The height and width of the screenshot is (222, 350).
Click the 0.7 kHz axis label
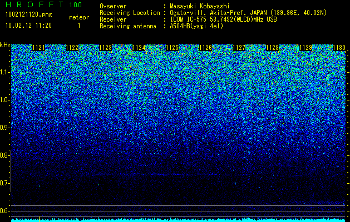click(x=4, y=183)
